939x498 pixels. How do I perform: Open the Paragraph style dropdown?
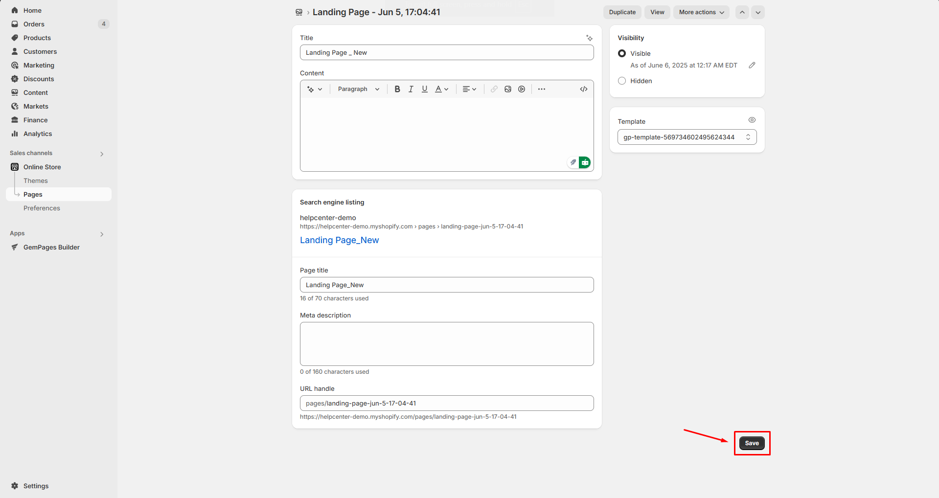point(358,89)
